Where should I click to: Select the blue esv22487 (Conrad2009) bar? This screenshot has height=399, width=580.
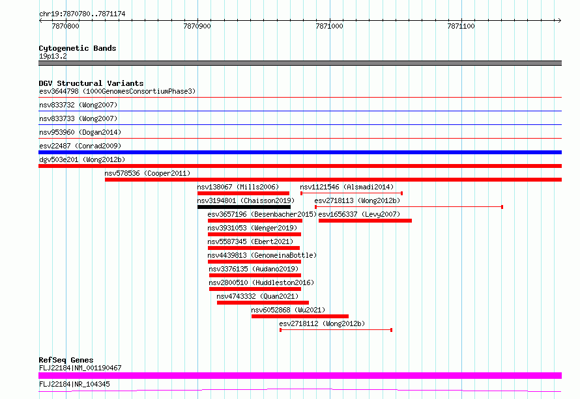pos(300,152)
